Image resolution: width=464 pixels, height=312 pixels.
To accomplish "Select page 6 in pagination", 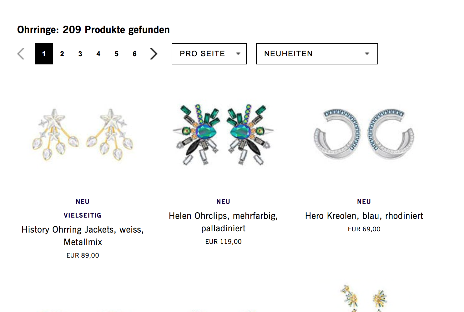I will [x=135, y=54].
